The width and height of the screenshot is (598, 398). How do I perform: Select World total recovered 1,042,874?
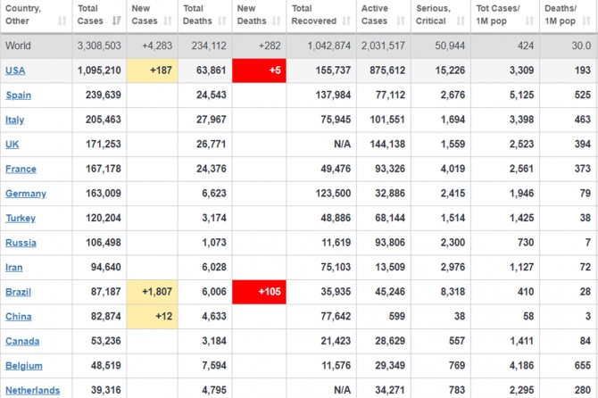click(x=329, y=46)
